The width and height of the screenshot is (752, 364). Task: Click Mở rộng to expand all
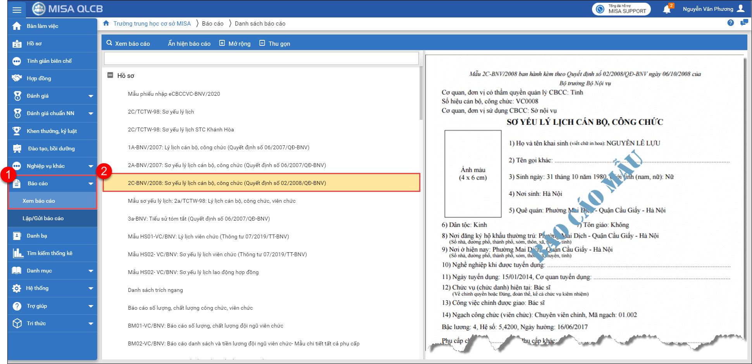(x=235, y=43)
